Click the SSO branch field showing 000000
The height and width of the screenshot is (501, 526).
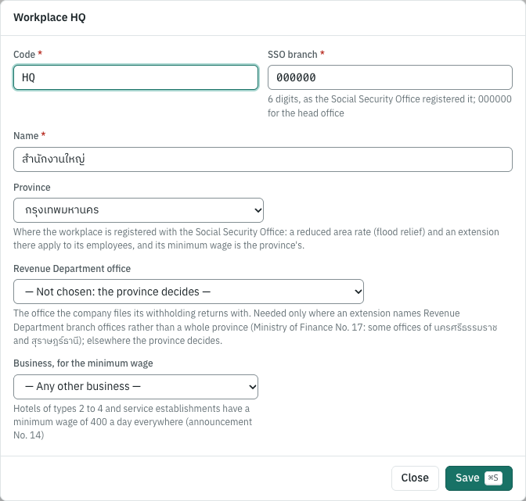390,77
